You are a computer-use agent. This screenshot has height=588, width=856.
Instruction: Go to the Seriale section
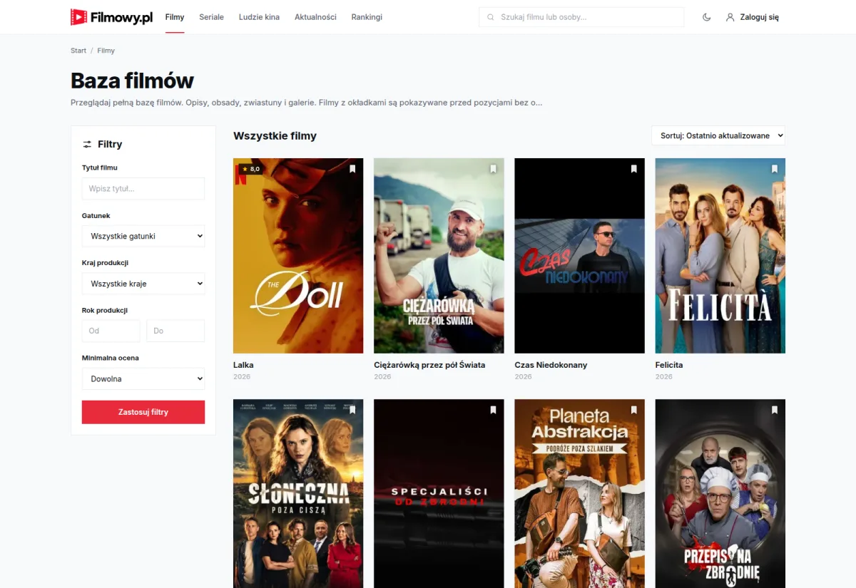(211, 17)
